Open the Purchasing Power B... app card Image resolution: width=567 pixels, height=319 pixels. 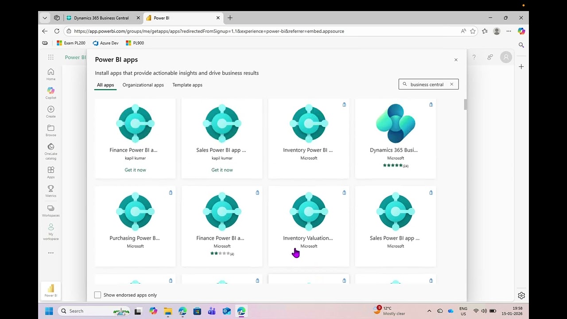135,226
